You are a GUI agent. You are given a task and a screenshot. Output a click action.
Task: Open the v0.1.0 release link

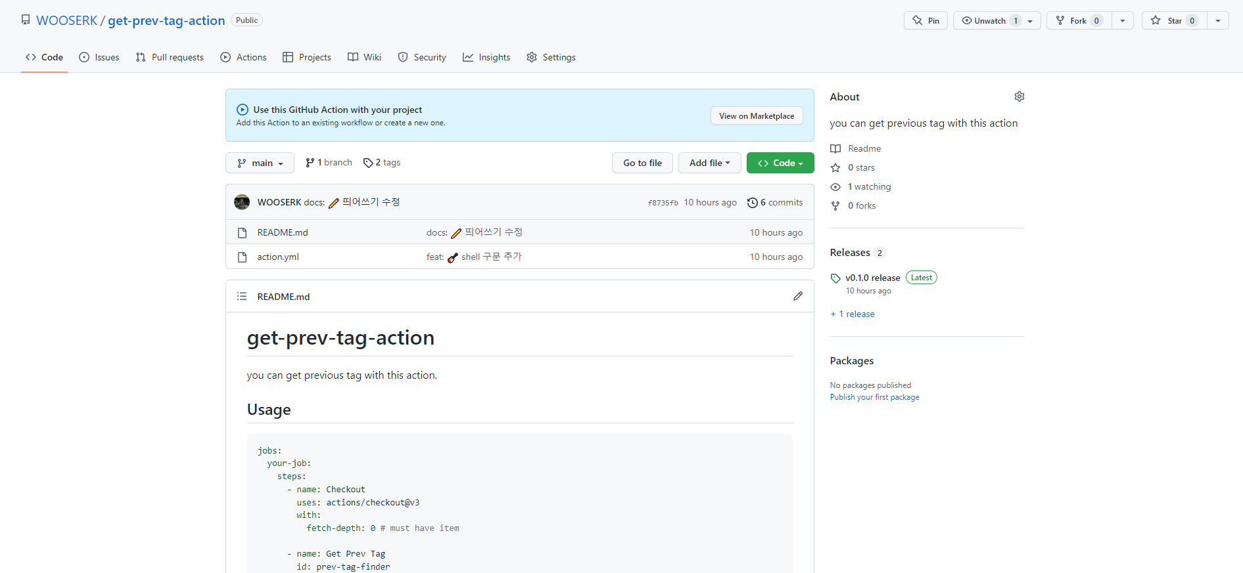(x=873, y=278)
